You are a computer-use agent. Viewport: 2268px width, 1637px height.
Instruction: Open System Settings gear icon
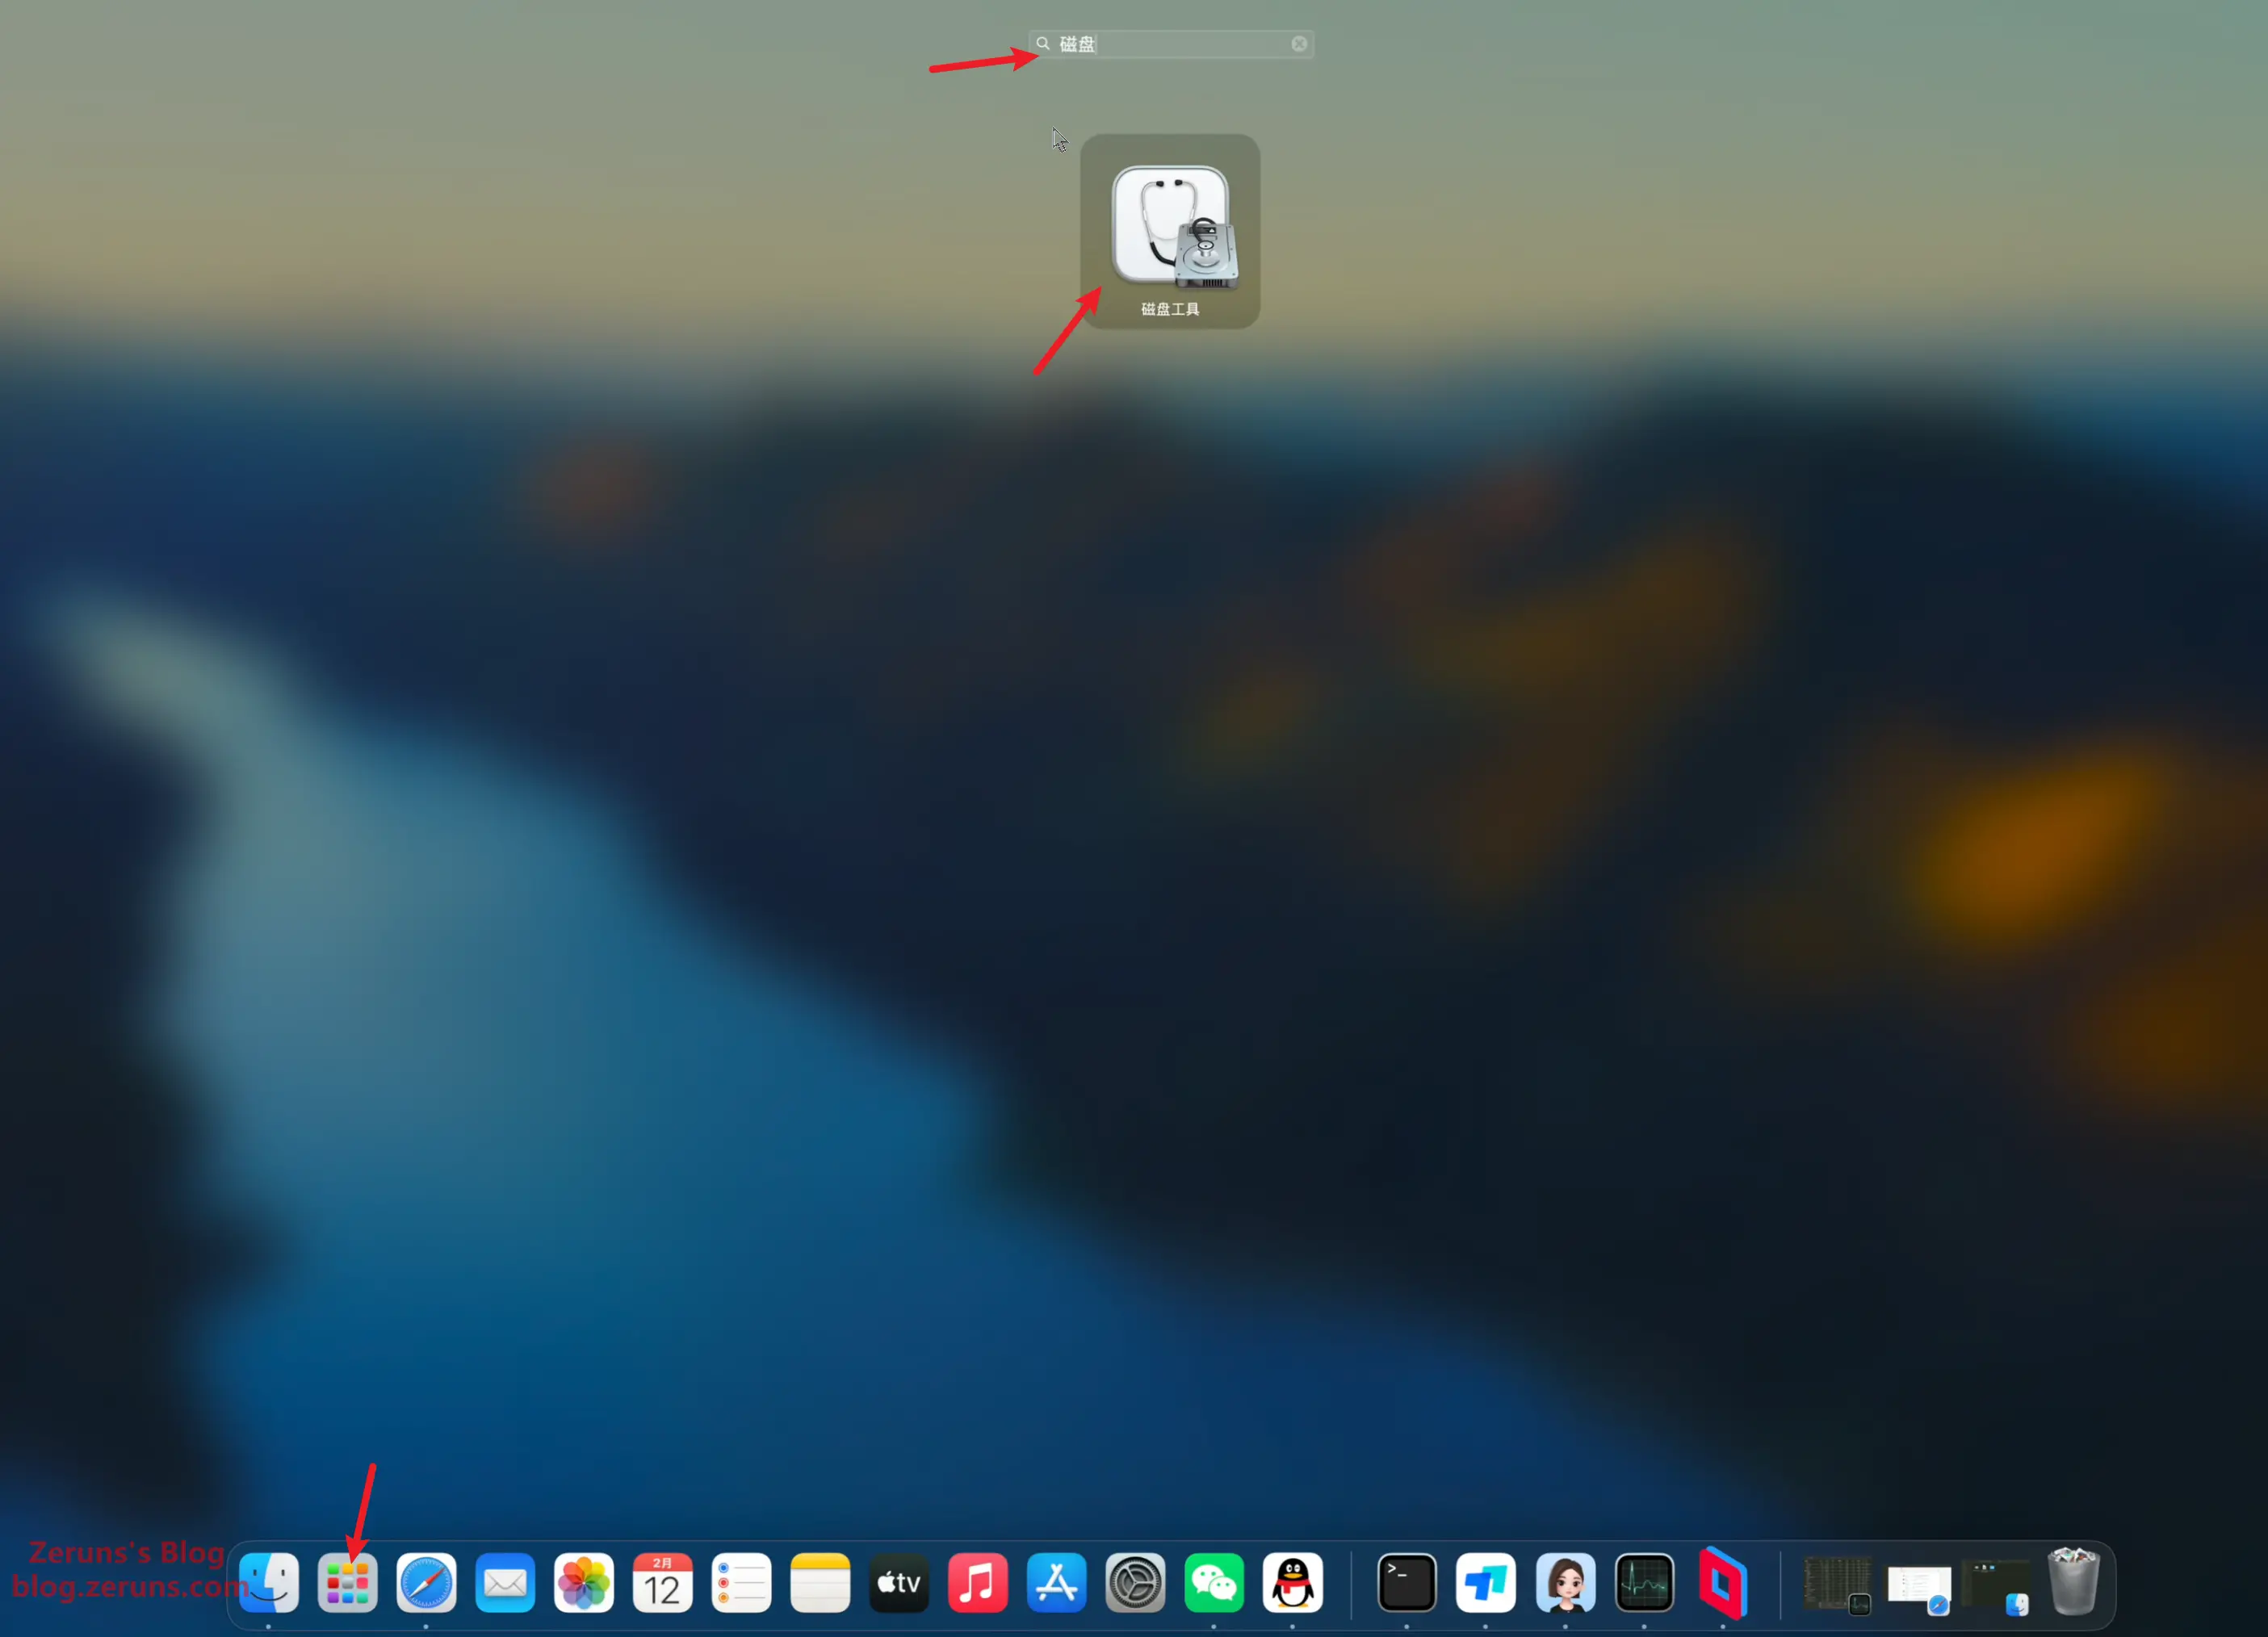1135,1582
